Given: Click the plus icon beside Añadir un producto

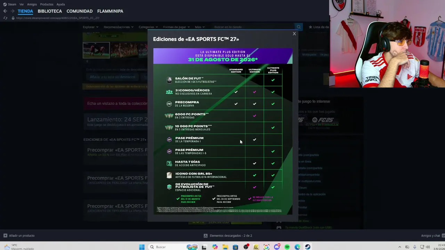Looking at the screenshot, I should coord(5,236).
